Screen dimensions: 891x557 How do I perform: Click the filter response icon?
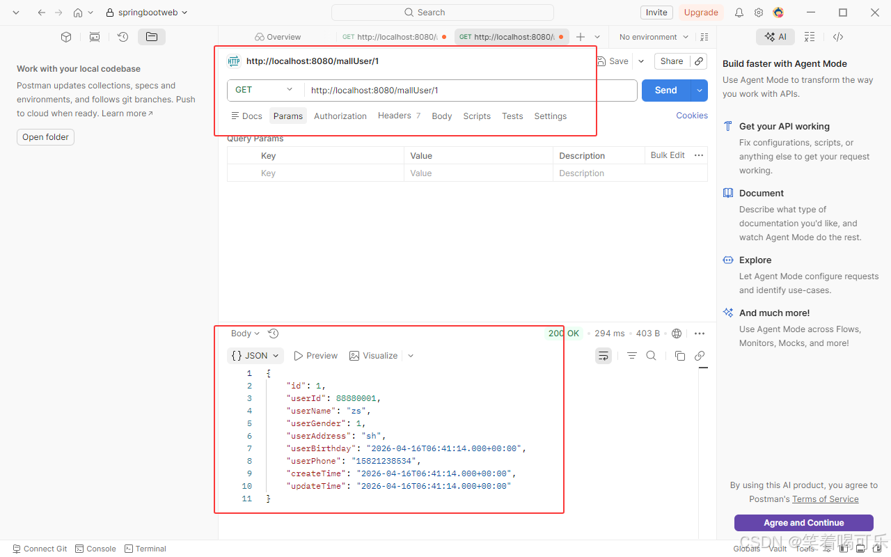(632, 356)
